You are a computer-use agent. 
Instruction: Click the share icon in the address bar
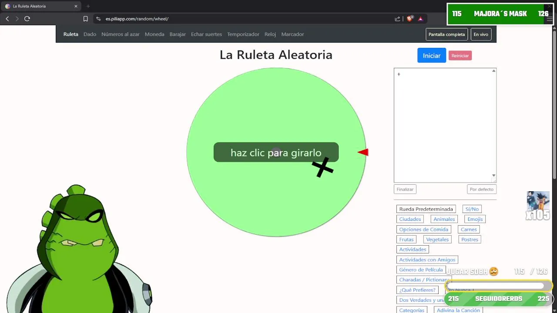tap(397, 19)
